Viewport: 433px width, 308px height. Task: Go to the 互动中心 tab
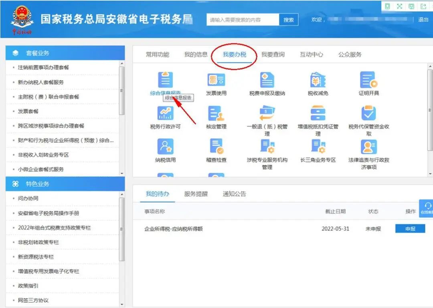click(312, 54)
